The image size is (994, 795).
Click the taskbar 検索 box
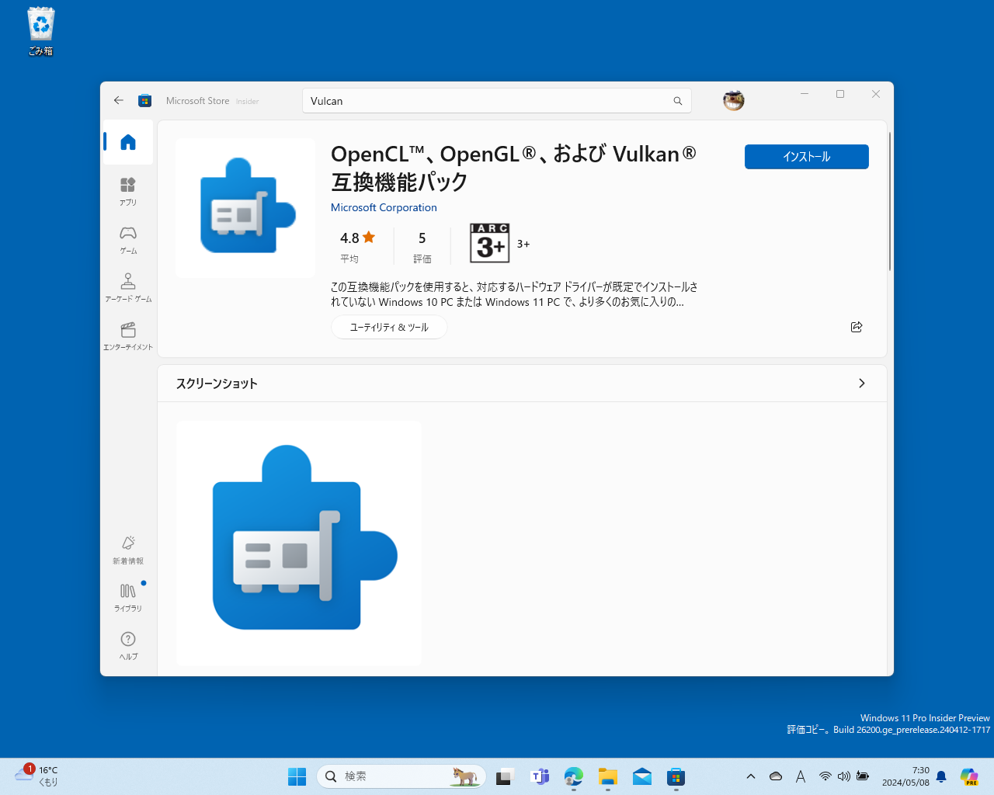(x=401, y=776)
